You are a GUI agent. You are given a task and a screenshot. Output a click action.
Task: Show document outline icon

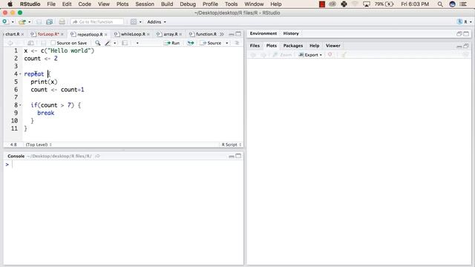pos(237,43)
